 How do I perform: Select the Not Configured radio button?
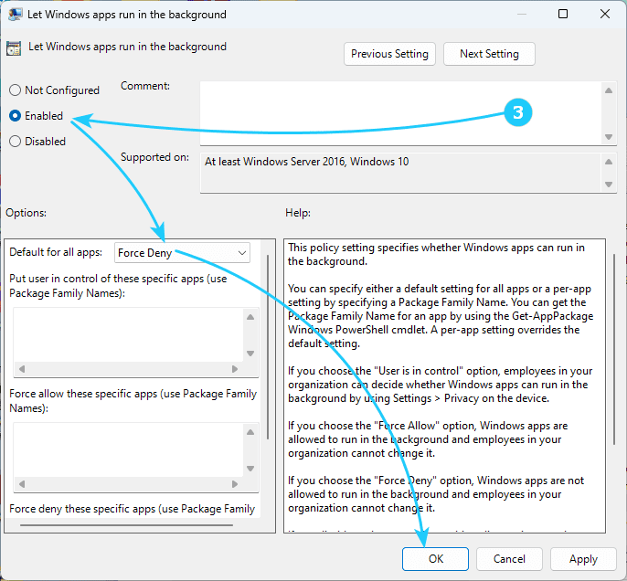15,90
